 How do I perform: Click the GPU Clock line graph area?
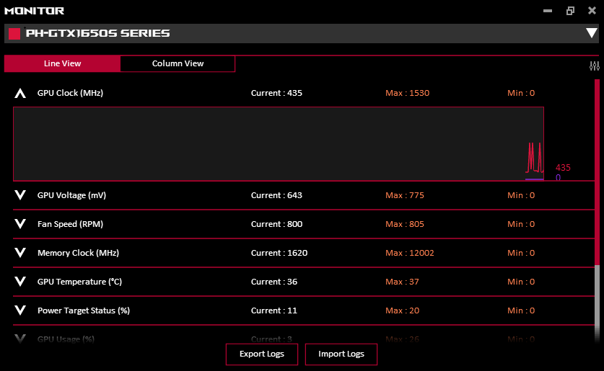coord(279,144)
